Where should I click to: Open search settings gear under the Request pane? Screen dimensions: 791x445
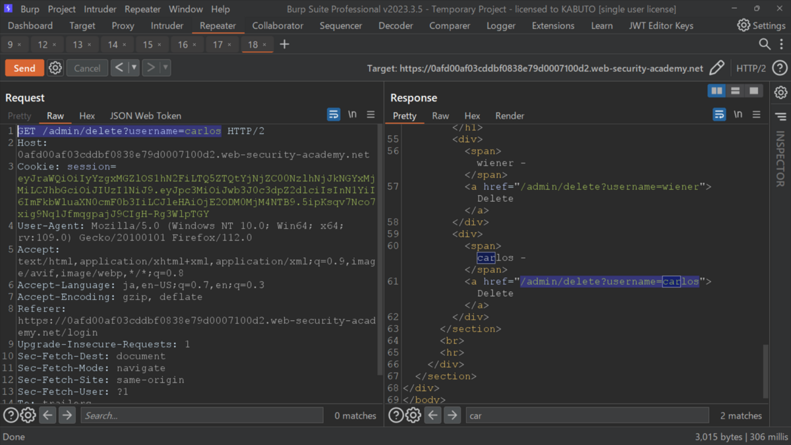28,415
